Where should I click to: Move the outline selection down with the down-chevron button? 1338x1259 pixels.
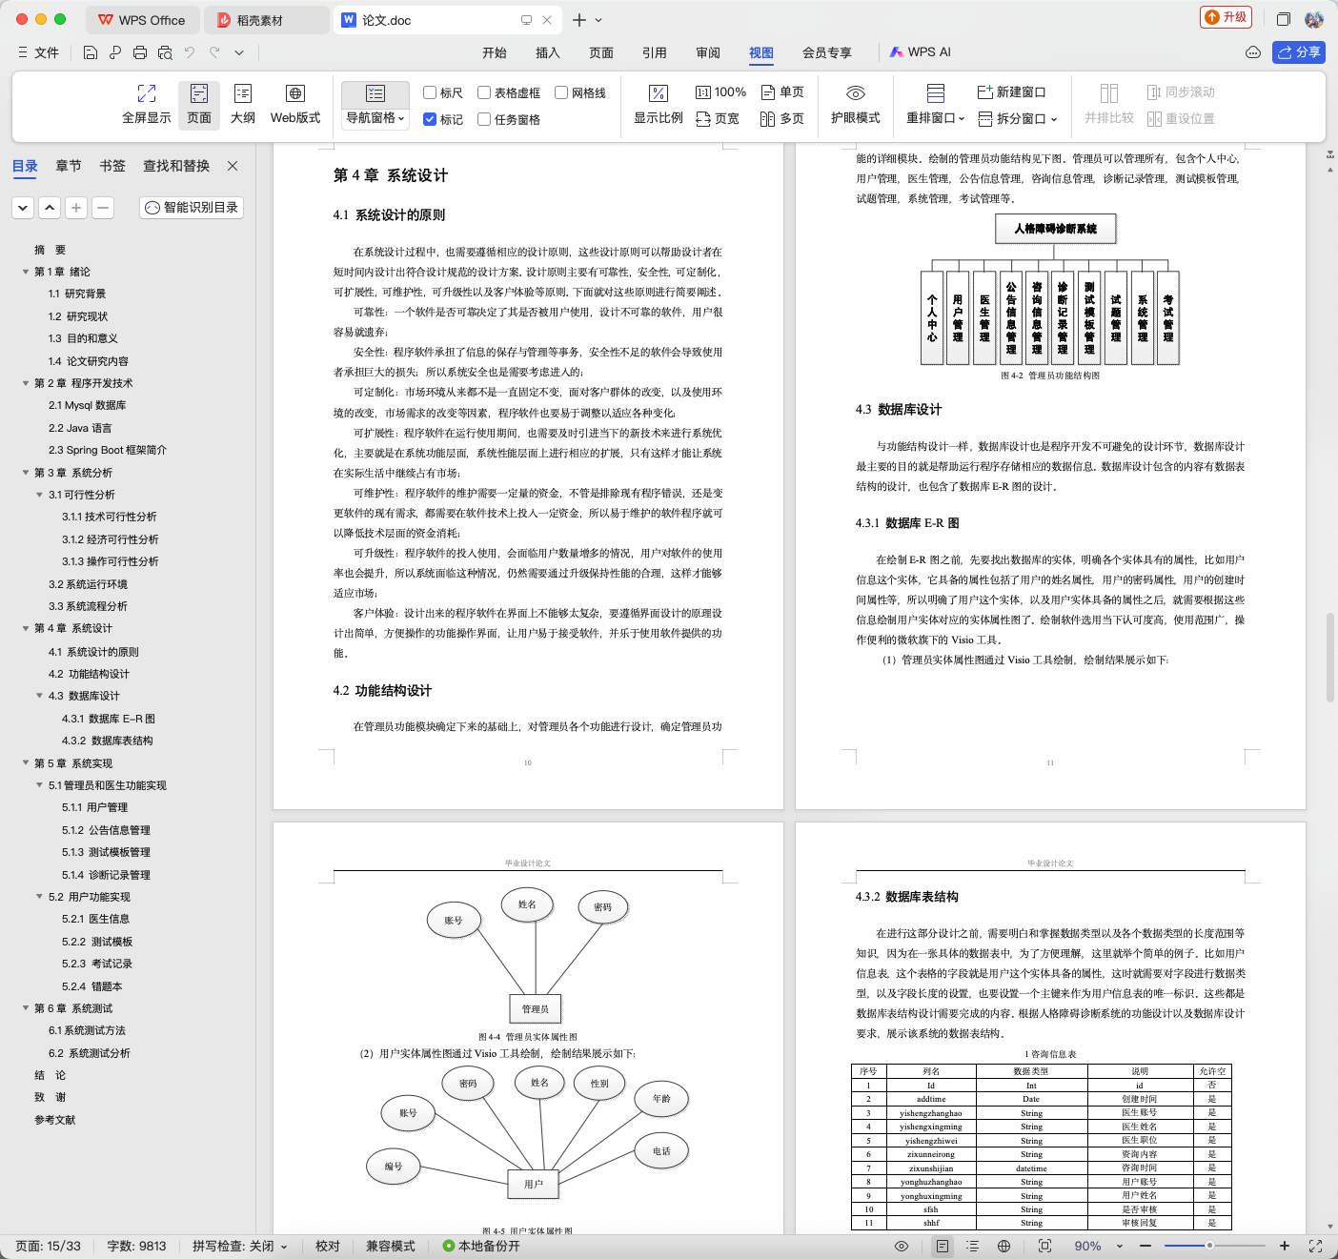coord(23,207)
